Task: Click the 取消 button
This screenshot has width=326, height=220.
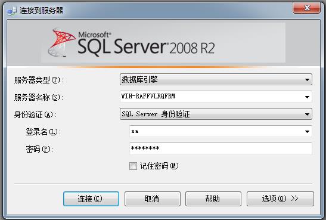Action: [153, 199]
